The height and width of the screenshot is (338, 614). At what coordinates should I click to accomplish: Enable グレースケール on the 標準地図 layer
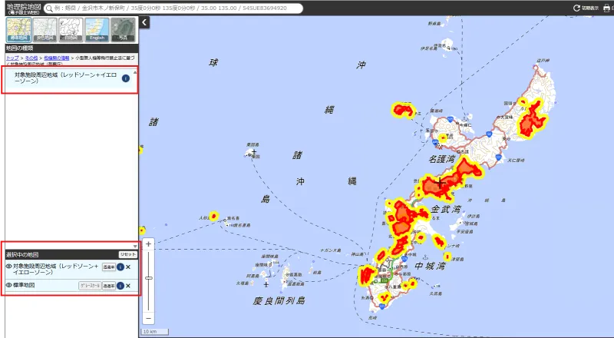click(90, 286)
